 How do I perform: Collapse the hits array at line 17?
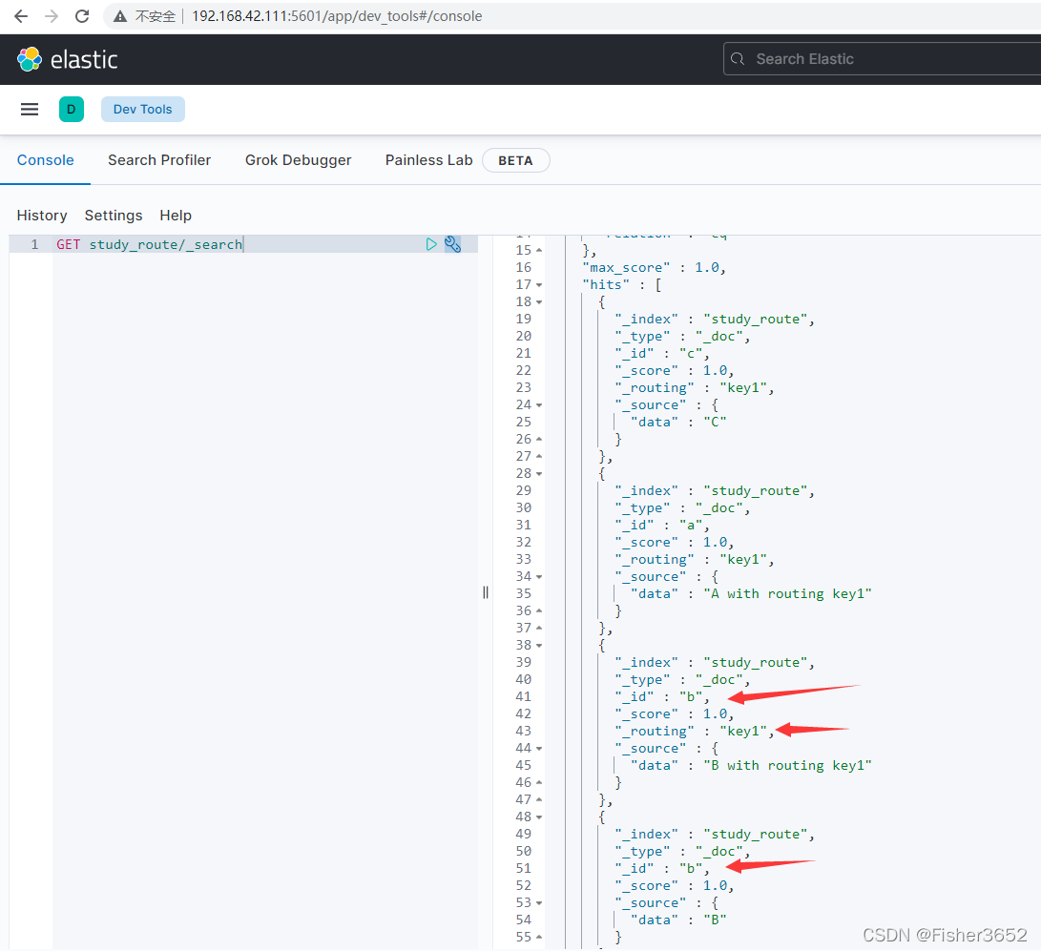tap(539, 285)
